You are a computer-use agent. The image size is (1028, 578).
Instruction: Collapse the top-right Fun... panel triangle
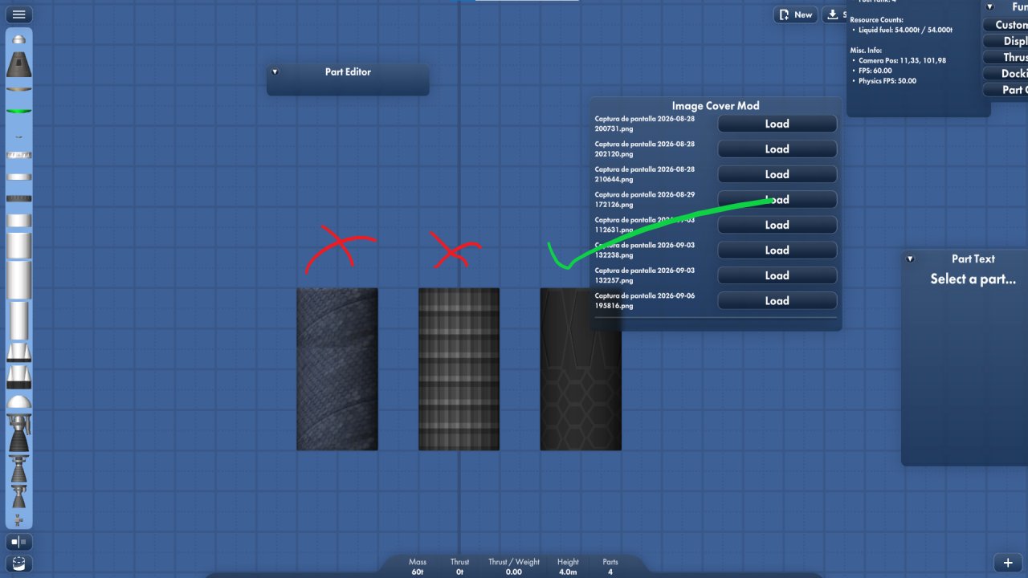tap(990, 6)
